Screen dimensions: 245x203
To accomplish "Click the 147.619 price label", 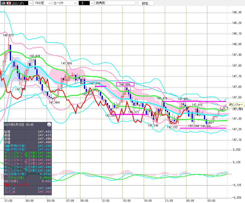I will [95, 84].
